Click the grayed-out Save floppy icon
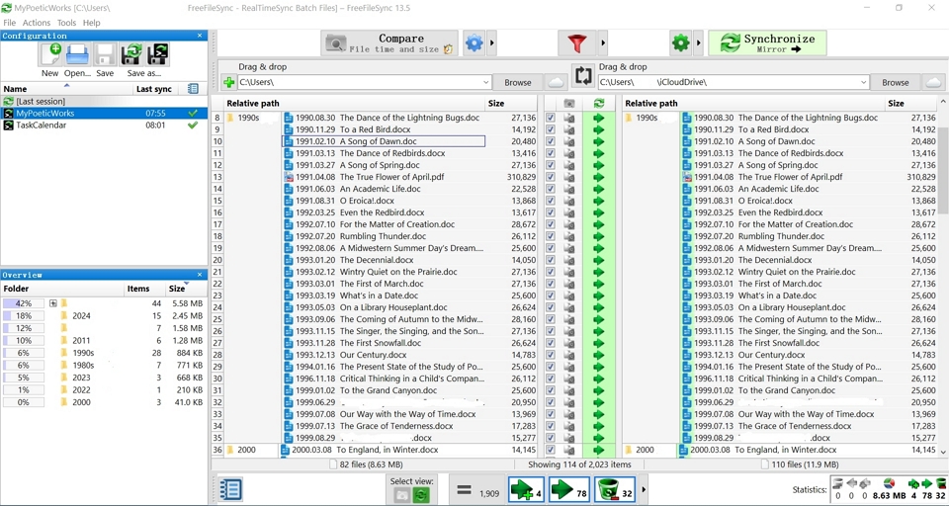This screenshot has width=949, height=506. coord(105,55)
